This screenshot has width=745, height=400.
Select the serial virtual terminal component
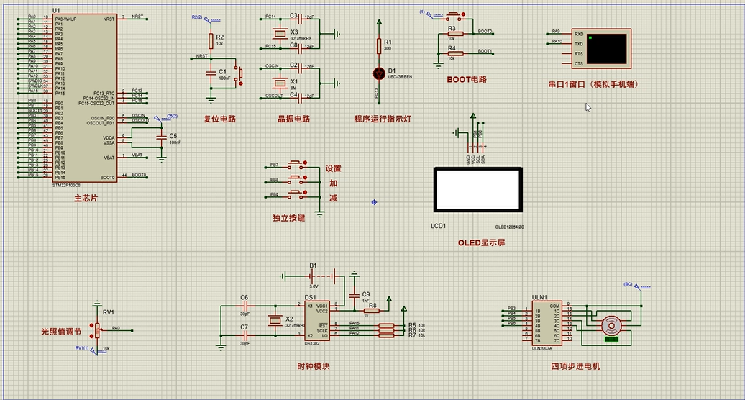click(601, 48)
